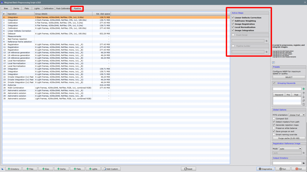
Task: Click the speech bubble icon above Presets
Action: (x=273, y=62)
